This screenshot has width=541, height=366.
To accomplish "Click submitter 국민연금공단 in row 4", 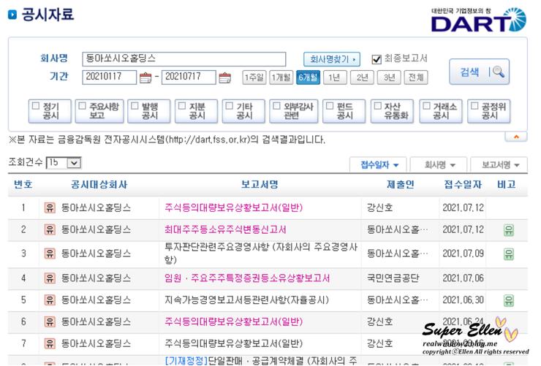I will tap(393, 278).
